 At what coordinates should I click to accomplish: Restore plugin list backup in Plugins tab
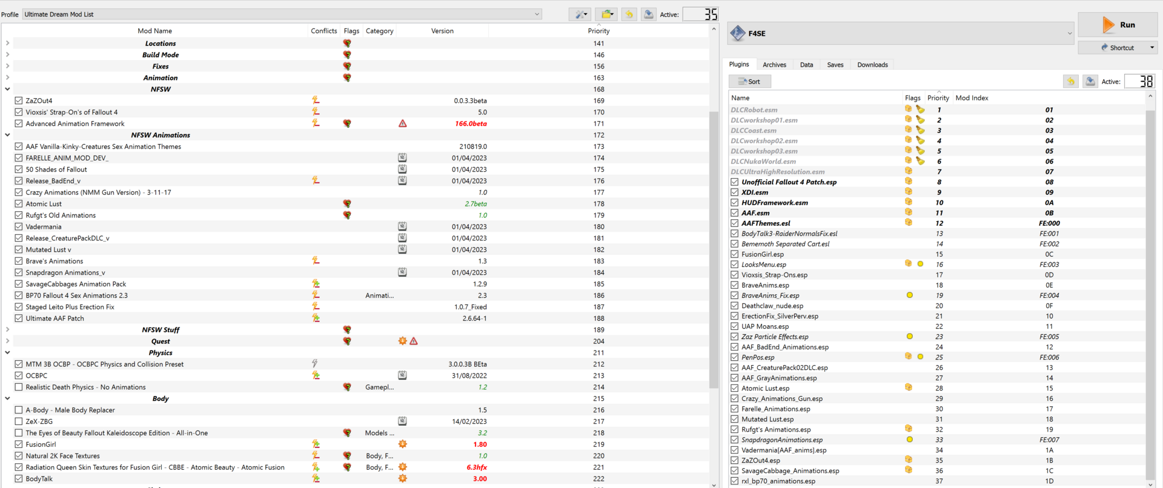click(x=1070, y=82)
